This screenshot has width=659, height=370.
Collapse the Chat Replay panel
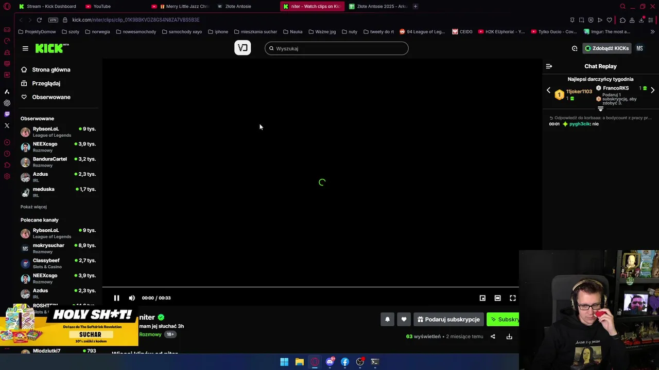click(x=549, y=66)
